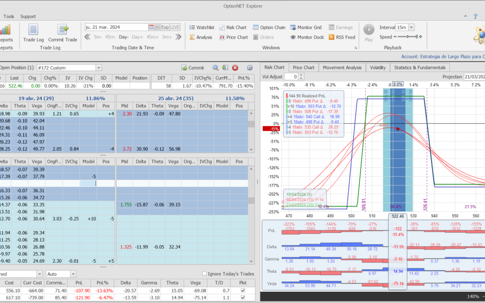485x303 pixels.
Task: Open the RSS Feed window
Action: pos(342,37)
